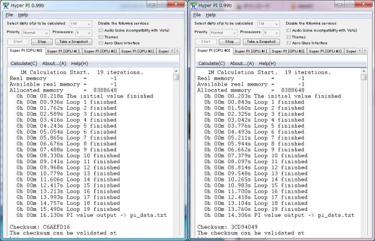
Task: Open Processors dropdown in left window
Action: [84, 33]
